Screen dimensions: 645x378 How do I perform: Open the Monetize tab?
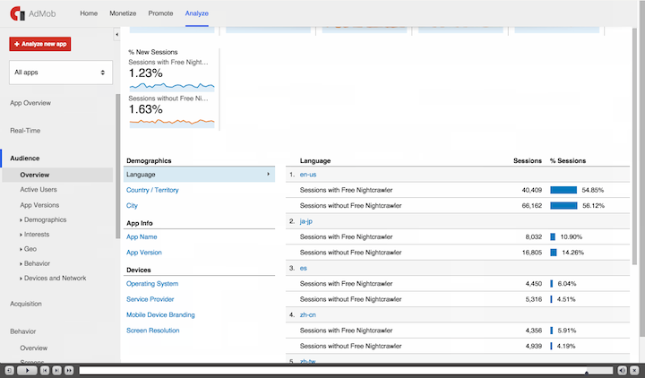click(123, 13)
